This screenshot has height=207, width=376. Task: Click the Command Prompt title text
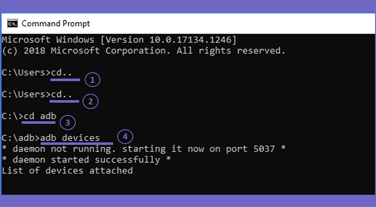(55, 23)
